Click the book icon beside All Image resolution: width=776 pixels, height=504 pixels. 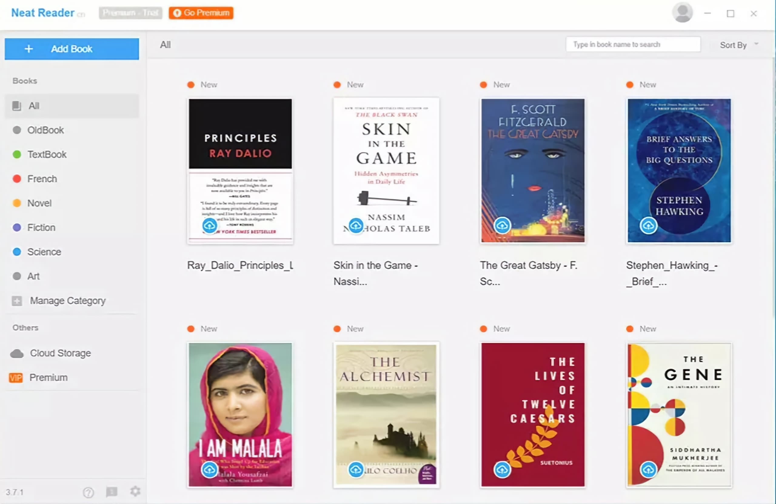coord(17,106)
